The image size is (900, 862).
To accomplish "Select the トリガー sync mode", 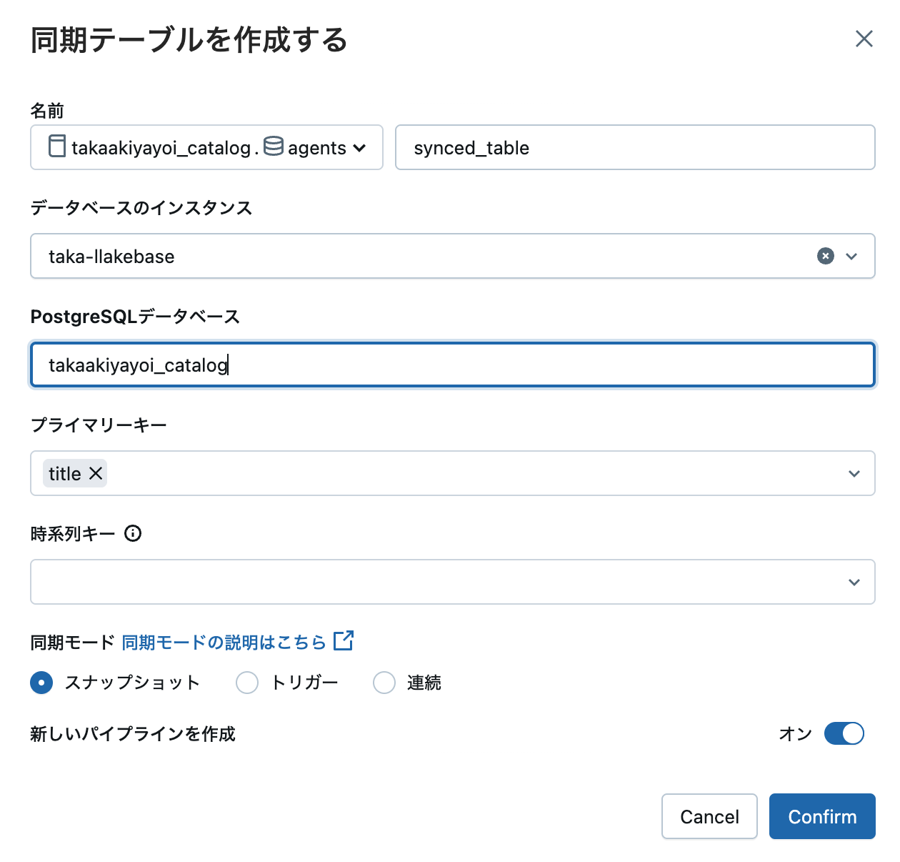I will pyautogui.click(x=247, y=683).
